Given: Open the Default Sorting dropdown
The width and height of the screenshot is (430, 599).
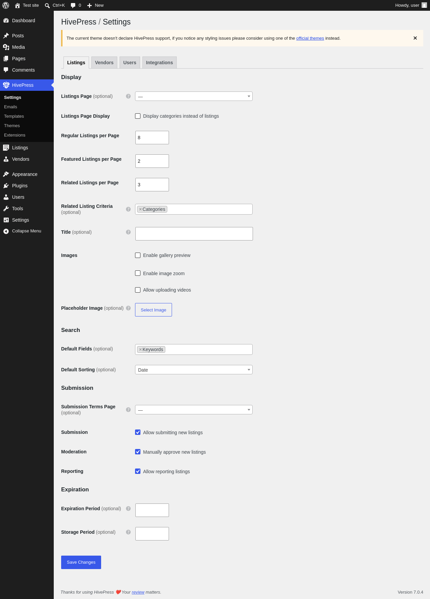Looking at the screenshot, I should (x=194, y=370).
